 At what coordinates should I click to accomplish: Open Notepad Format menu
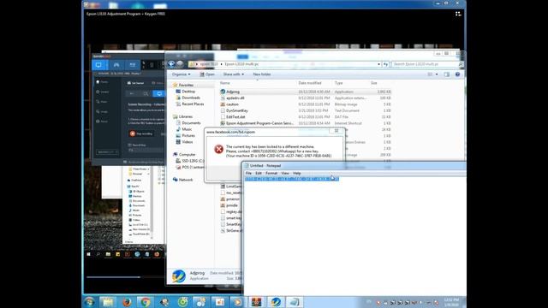click(x=271, y=173)
